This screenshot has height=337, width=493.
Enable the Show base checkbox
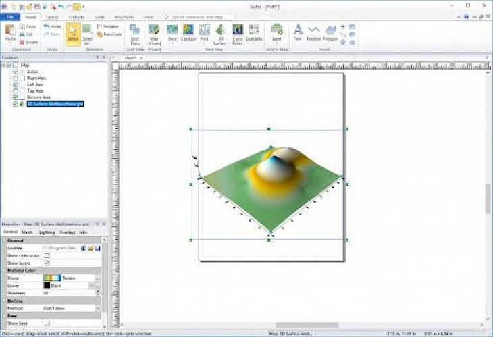coord(47,323)
